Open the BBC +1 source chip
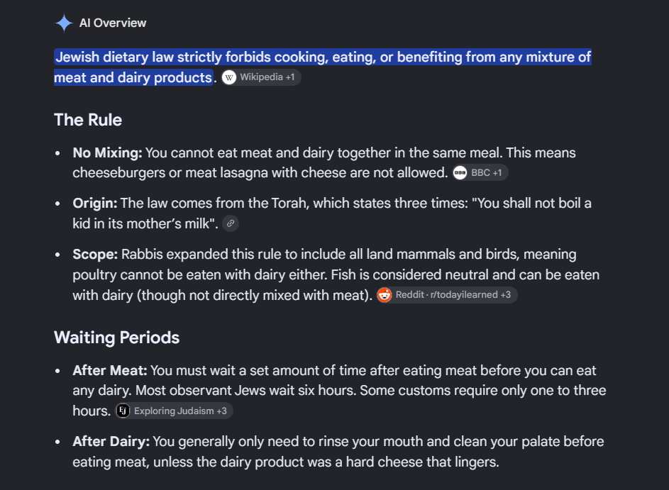The height and width of the screenshot is (490, 669). 480,173
